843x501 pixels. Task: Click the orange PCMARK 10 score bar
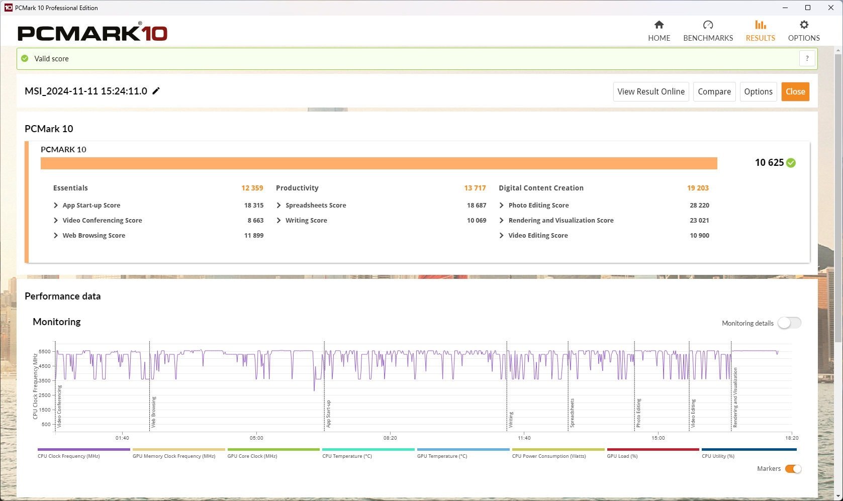[x=379, y=163]
